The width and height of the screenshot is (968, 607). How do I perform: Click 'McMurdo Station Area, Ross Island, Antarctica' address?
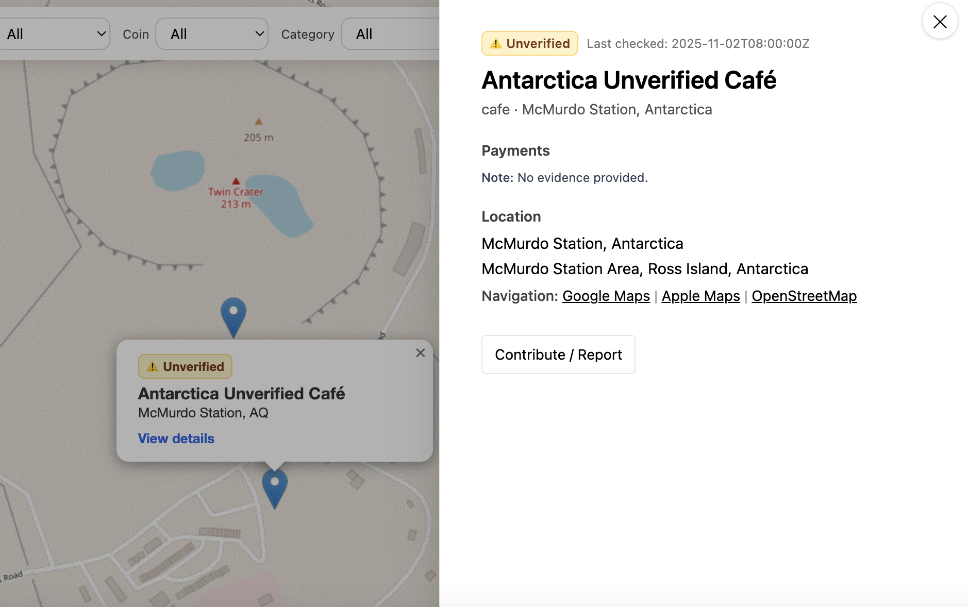click(x=645, y=269)
